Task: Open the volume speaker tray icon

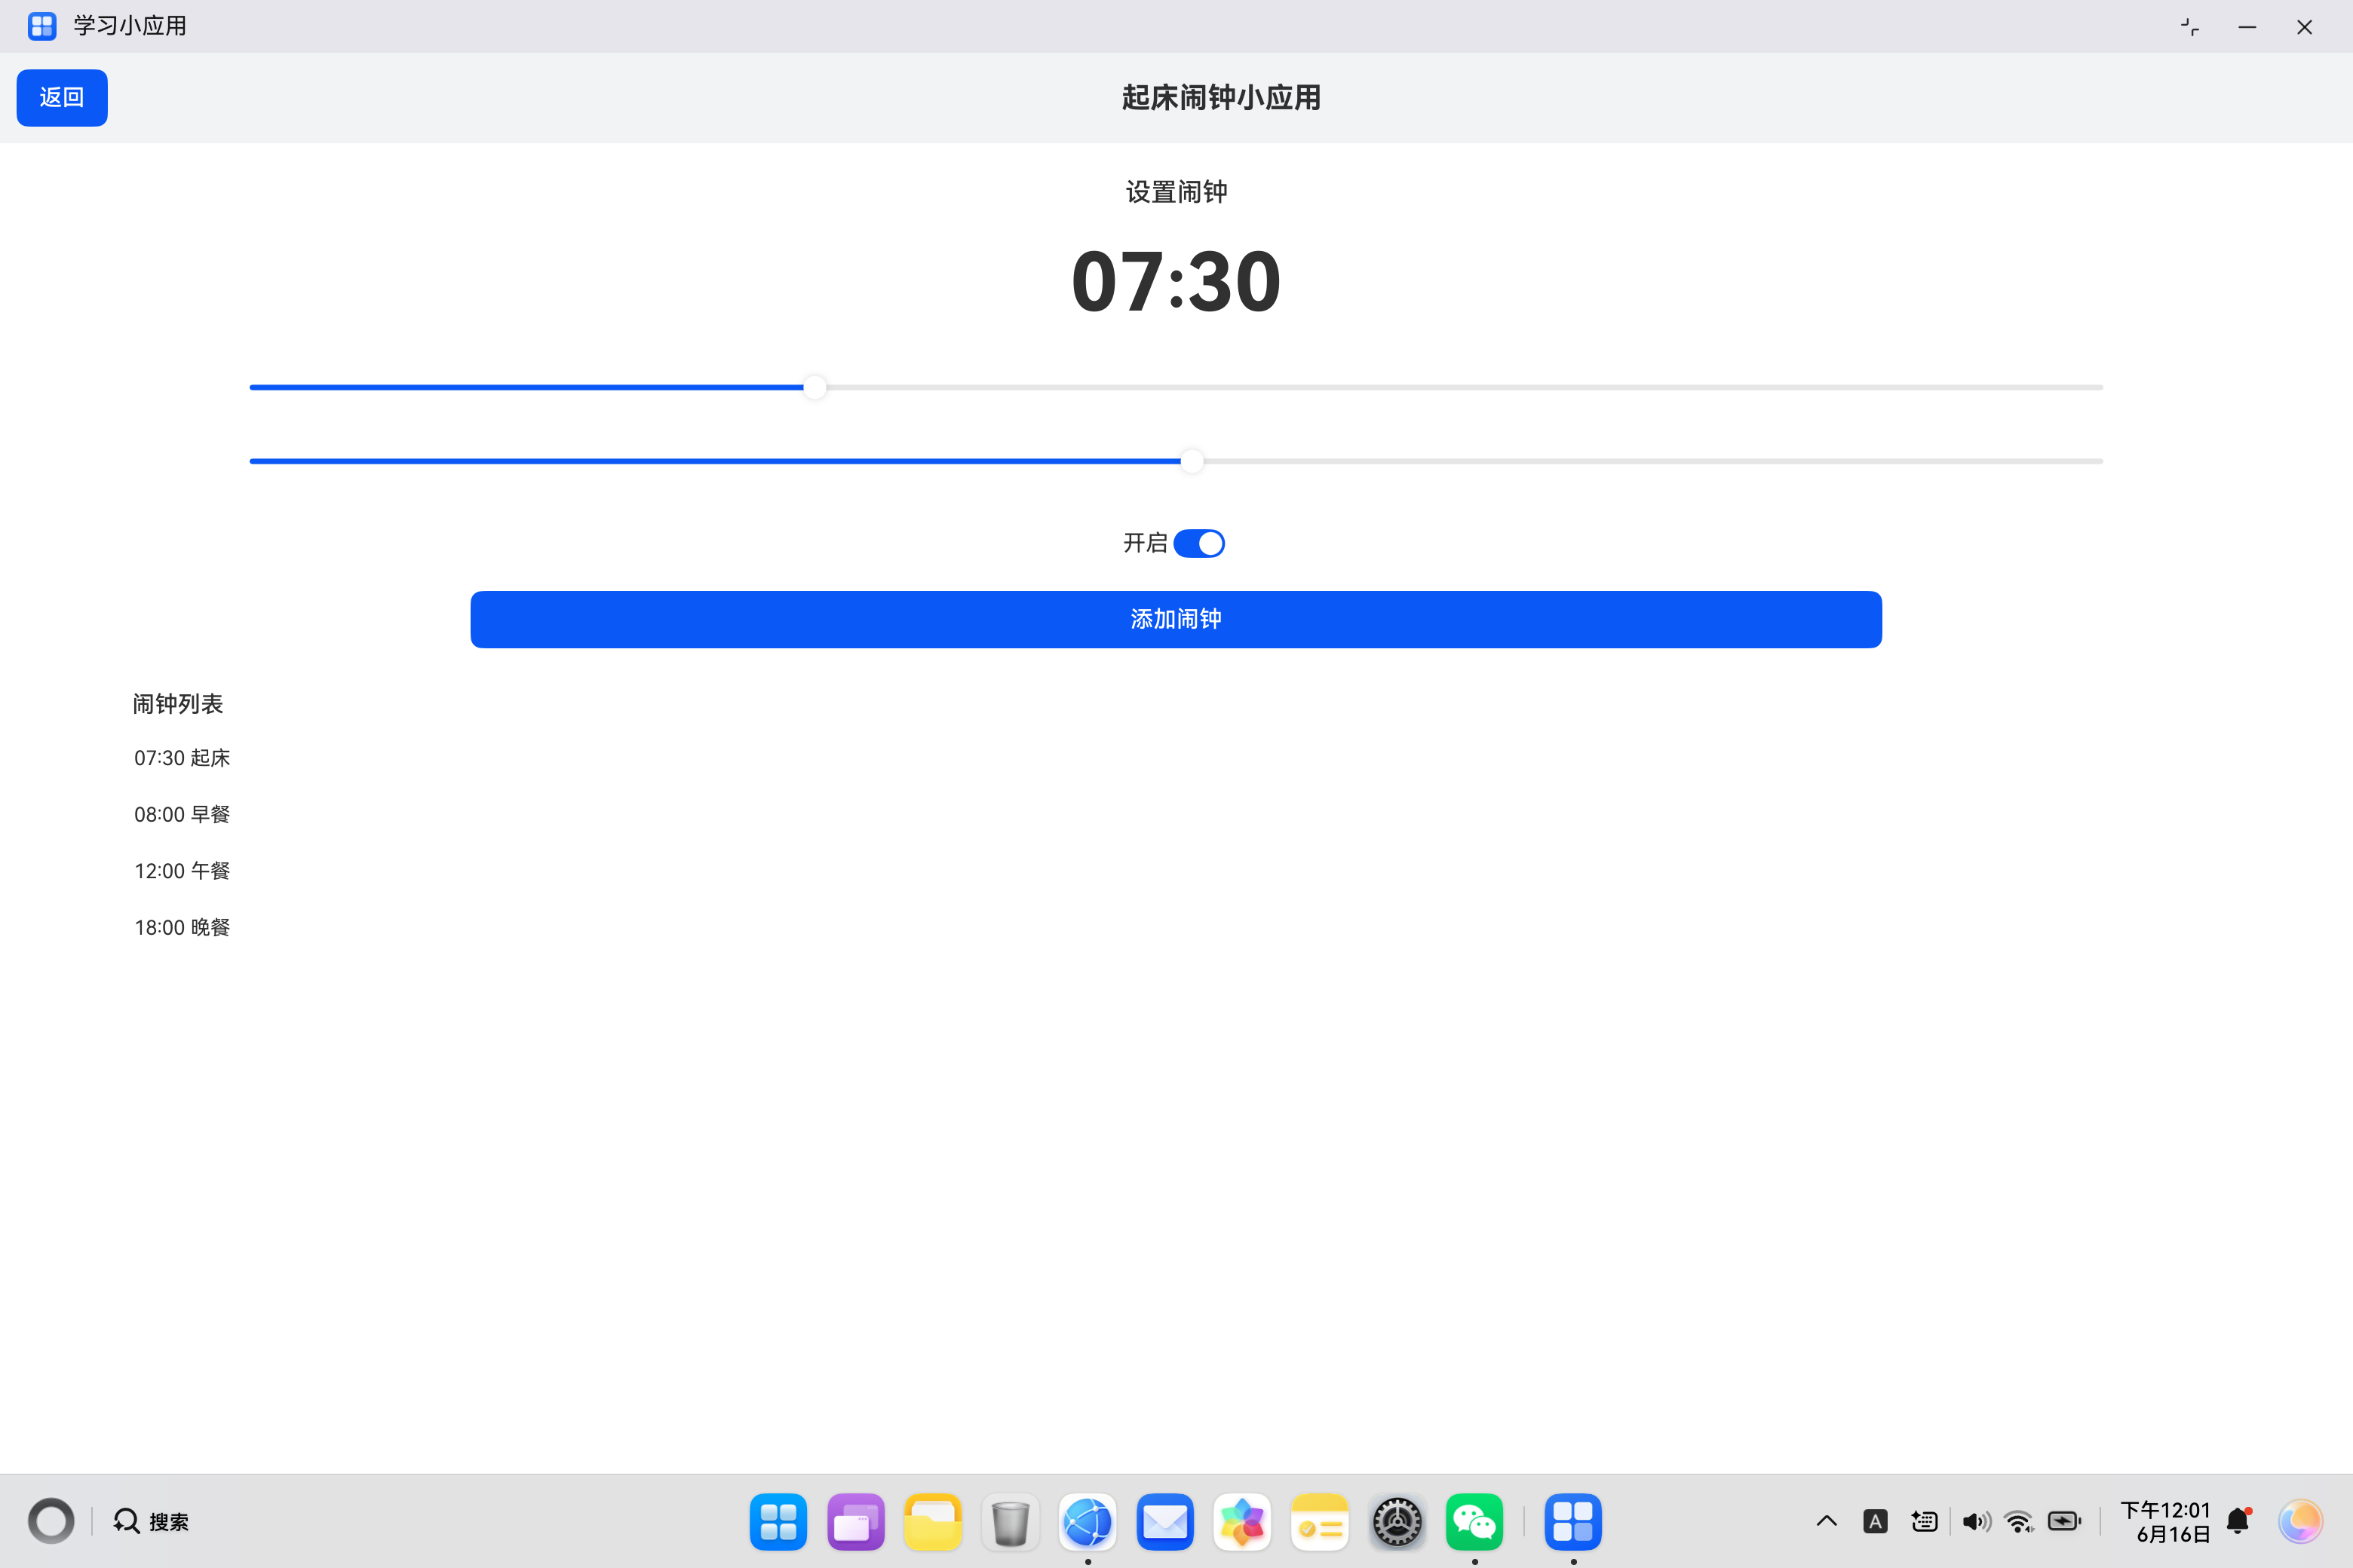Action: point(1976,1521)
